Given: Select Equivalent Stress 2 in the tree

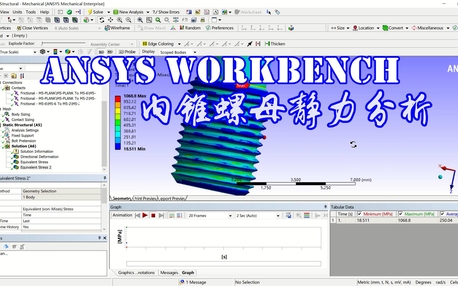Looking at the screenshot, I should [x=36, y=167].
